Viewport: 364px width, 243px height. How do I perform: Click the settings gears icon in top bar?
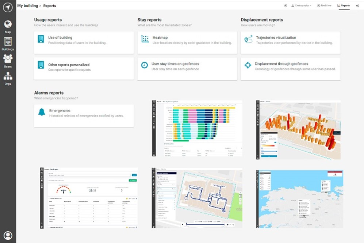(x=357, y=5)
